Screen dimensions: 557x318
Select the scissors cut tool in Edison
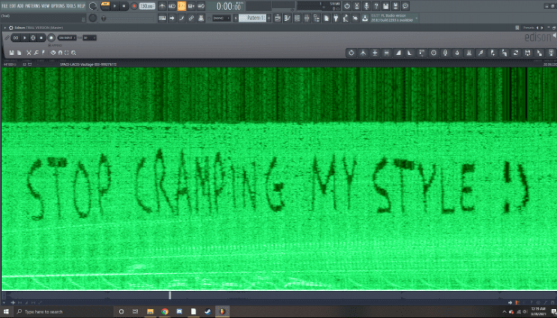pyautogui.click(x=29, y=52)
